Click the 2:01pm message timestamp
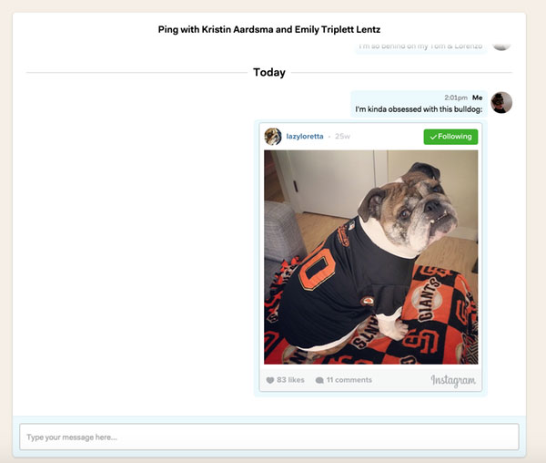 [x=456, y=98]
